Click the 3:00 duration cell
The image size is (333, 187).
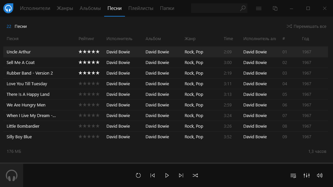click(x=228, y=62)
